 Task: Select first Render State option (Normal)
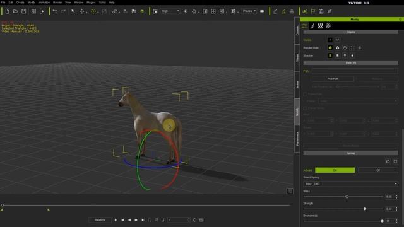click(x=330, y=48)
